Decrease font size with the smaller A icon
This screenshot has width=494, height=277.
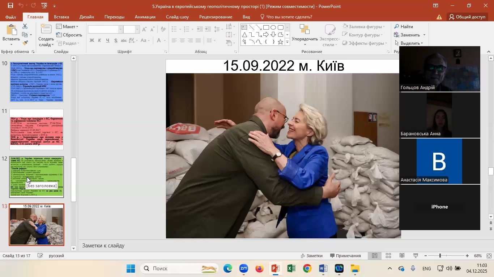point(153,30)
